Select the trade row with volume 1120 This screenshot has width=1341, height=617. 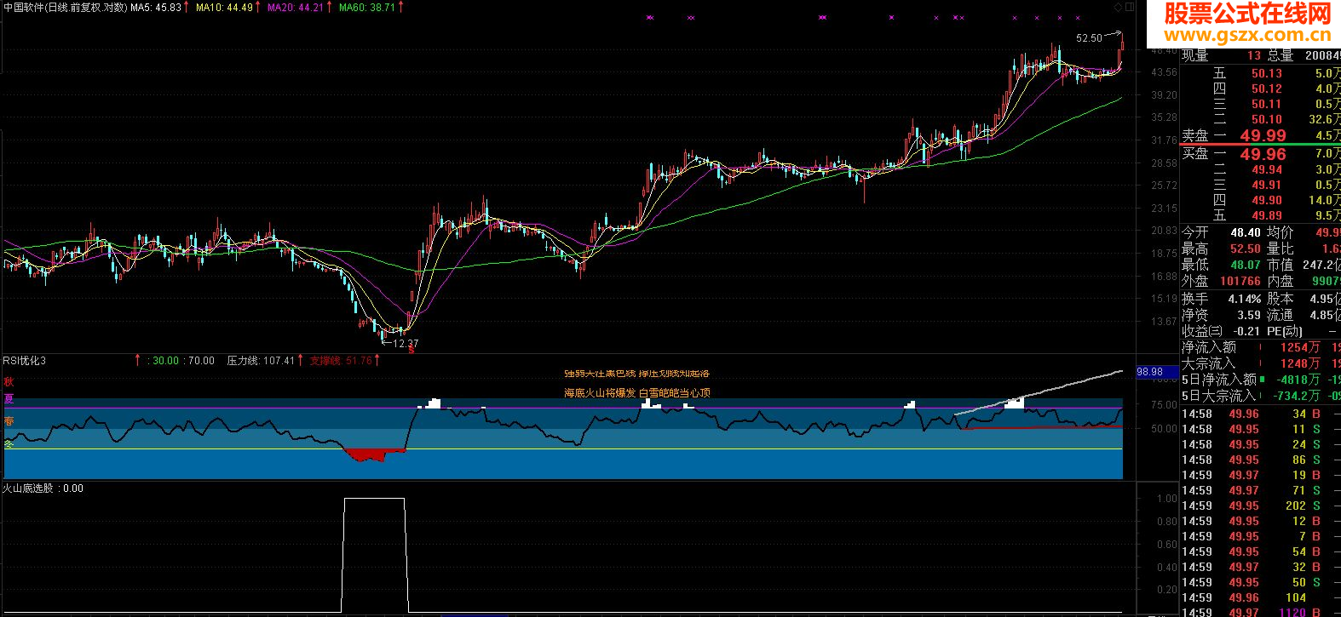(1260, 612)
